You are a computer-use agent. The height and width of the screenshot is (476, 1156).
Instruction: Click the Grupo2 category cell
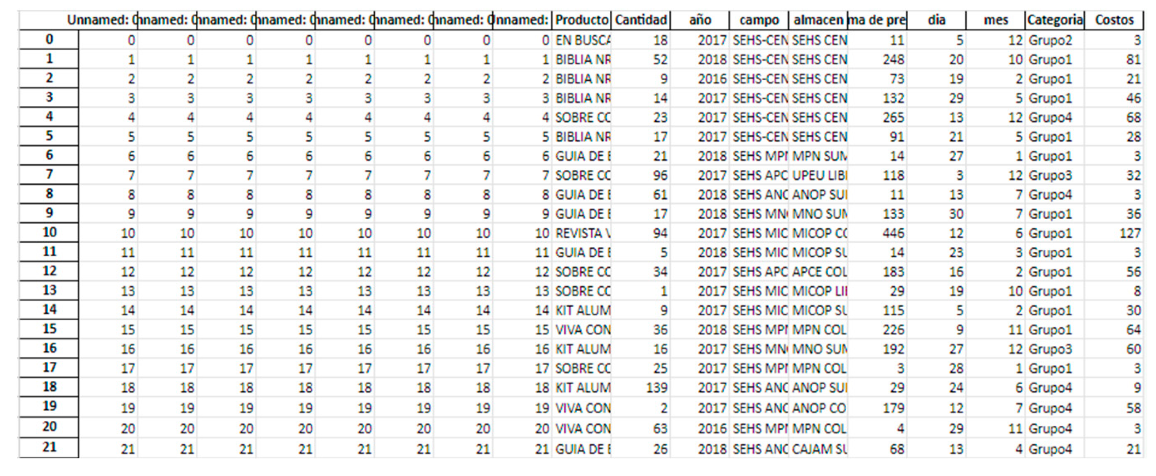1055,41
